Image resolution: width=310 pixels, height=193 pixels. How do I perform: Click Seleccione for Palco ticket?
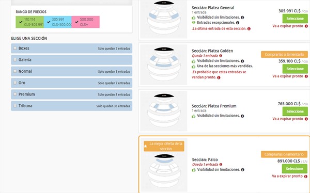click(295, 169)
